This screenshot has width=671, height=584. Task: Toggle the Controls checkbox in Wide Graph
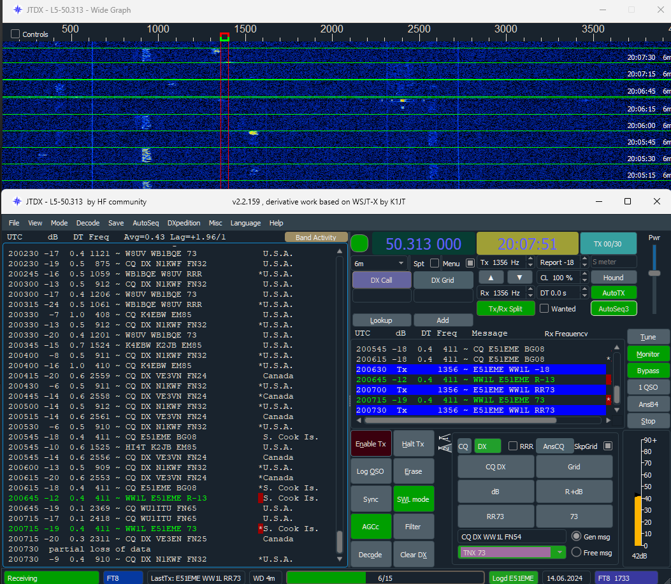[x=15, y=34]
